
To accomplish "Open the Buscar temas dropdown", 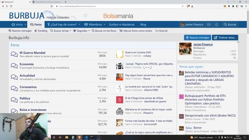I will click(x=61, y=31).
